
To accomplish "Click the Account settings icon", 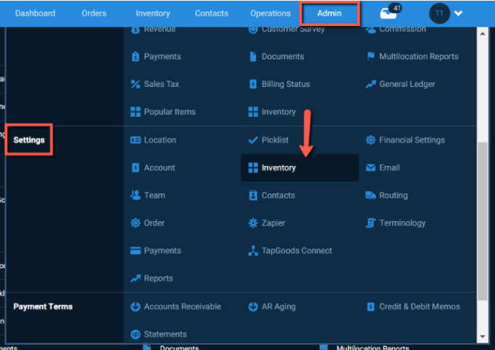I will pos(136,167).
